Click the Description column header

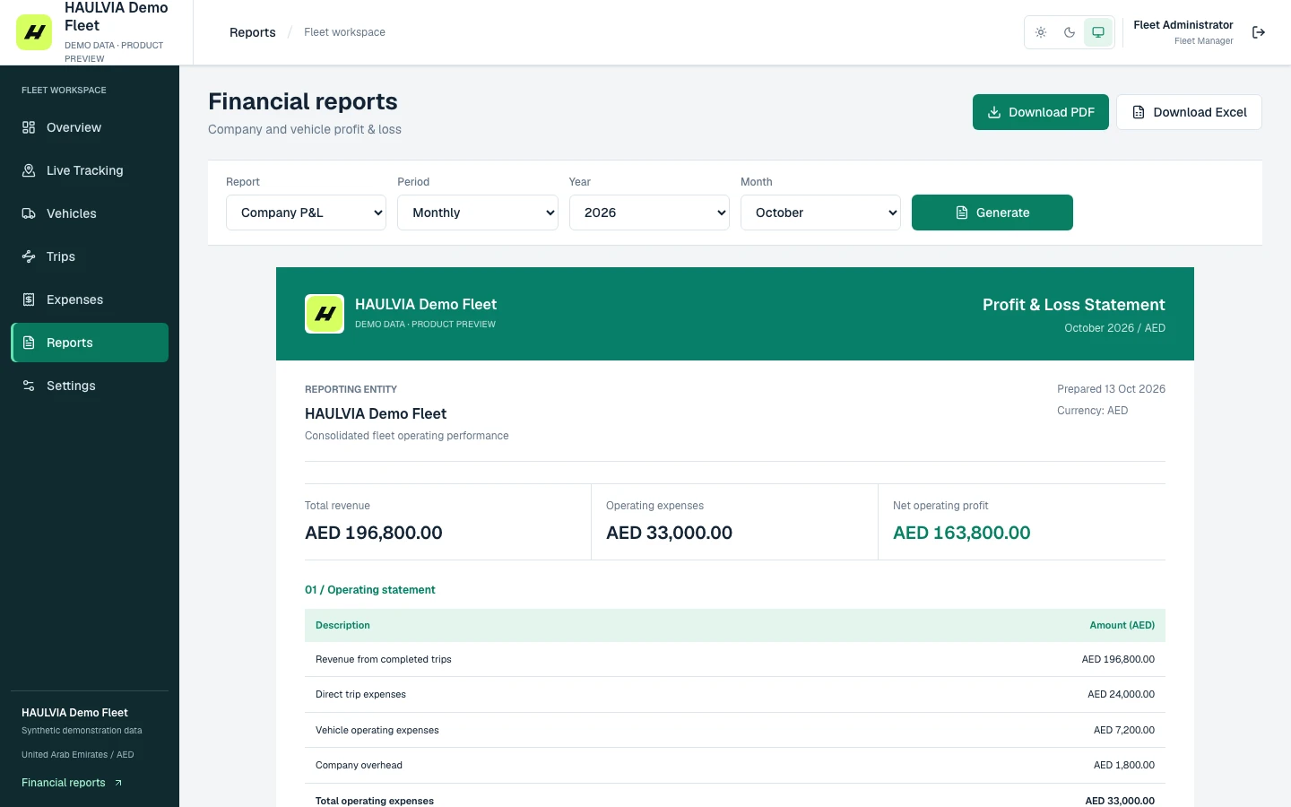coord(342,625)
